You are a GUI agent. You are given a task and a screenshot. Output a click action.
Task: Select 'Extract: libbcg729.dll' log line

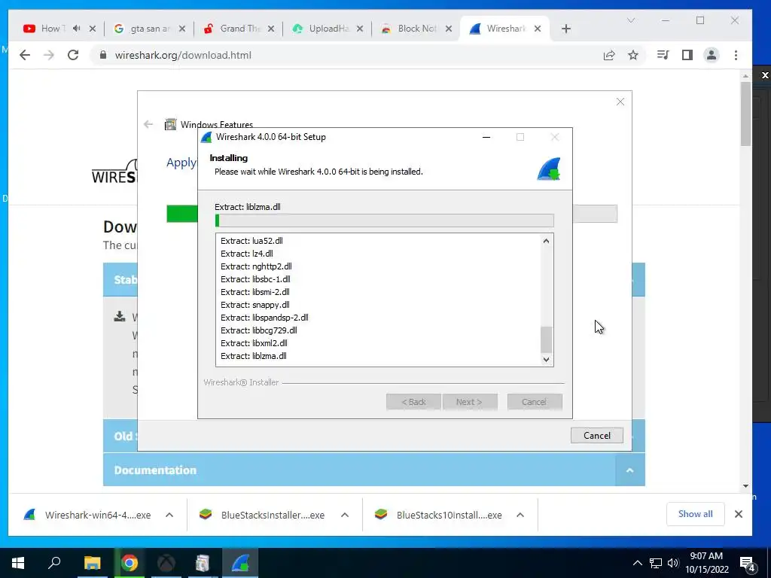(259, 330)
